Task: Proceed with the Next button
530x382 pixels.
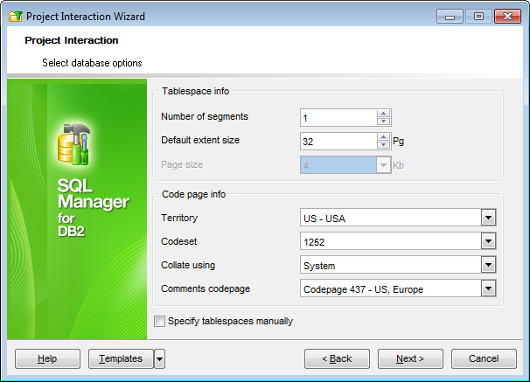Action: click(410, 358)
